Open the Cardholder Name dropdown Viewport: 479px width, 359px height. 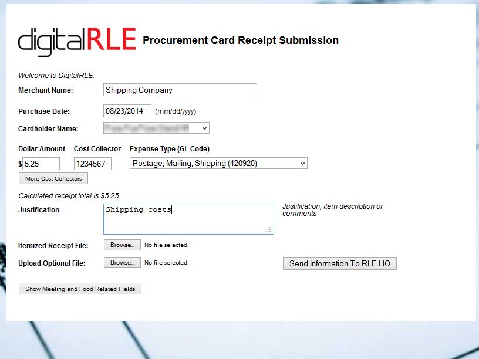click(x=156, y=128)
